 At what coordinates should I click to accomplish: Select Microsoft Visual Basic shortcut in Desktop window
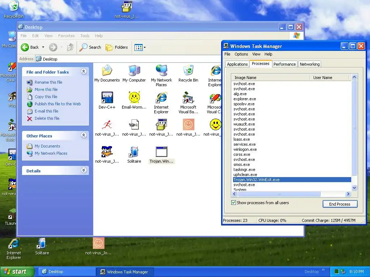point(188,97)
